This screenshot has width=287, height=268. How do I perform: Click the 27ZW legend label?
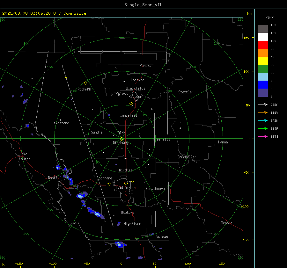click(x=274, y=120)
